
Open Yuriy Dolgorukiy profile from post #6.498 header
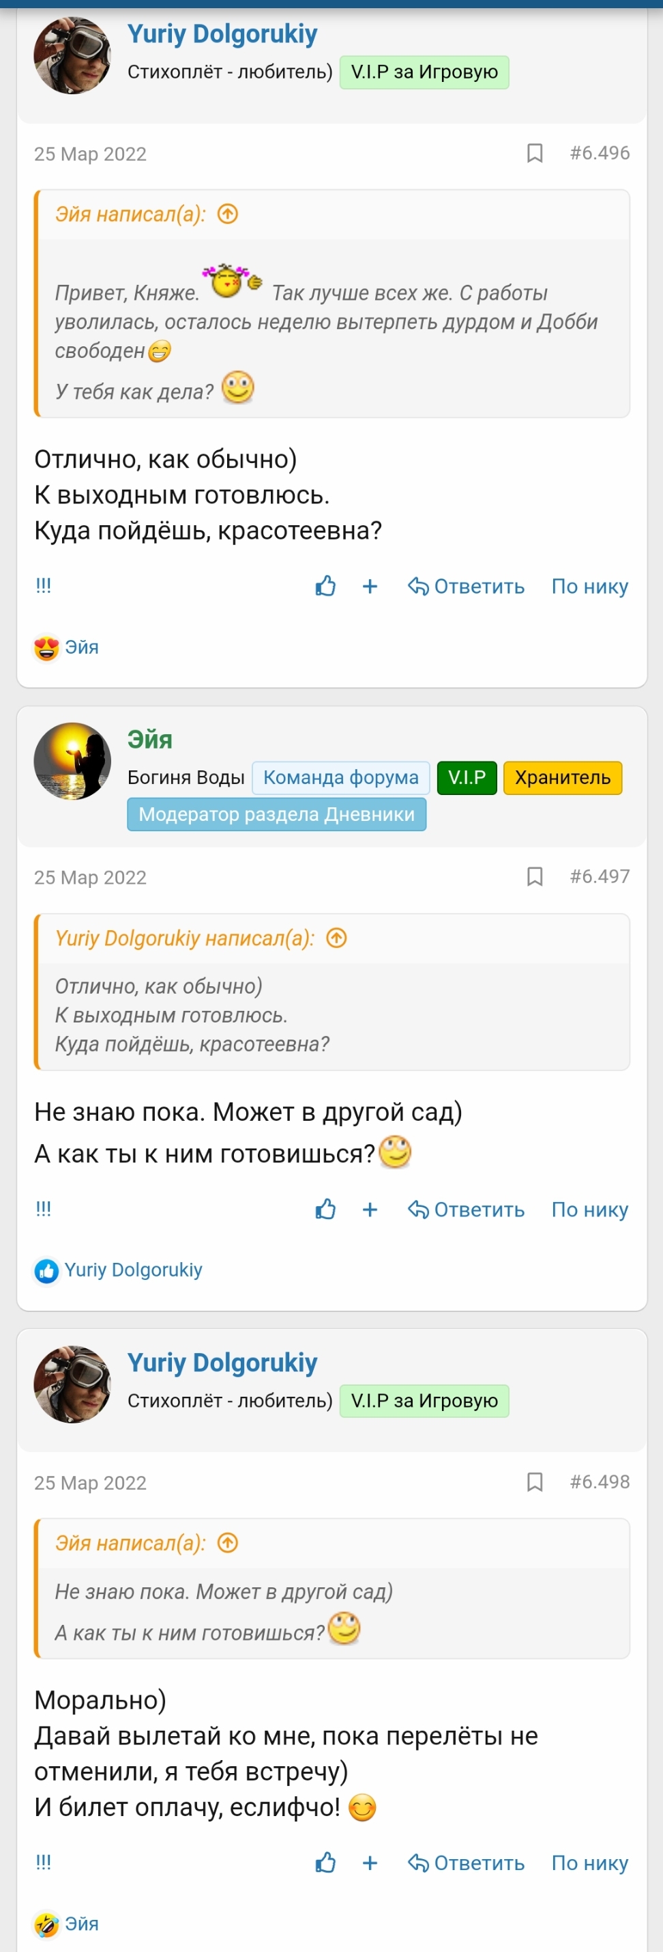[222, 1363]
